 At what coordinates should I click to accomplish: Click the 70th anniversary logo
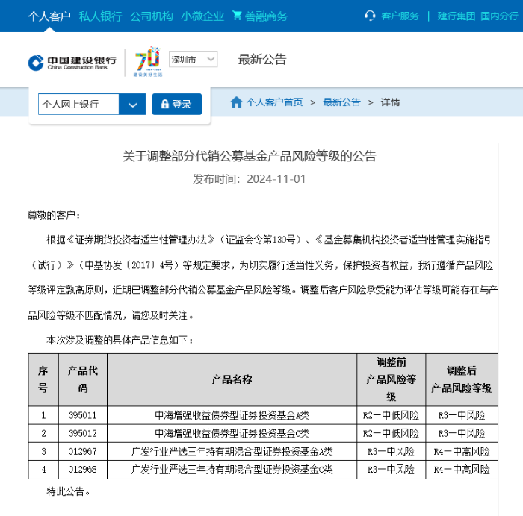[148, 62]
